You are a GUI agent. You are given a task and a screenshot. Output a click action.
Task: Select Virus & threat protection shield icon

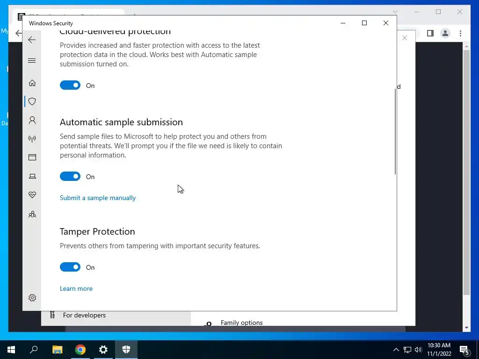tap(32, 101)
